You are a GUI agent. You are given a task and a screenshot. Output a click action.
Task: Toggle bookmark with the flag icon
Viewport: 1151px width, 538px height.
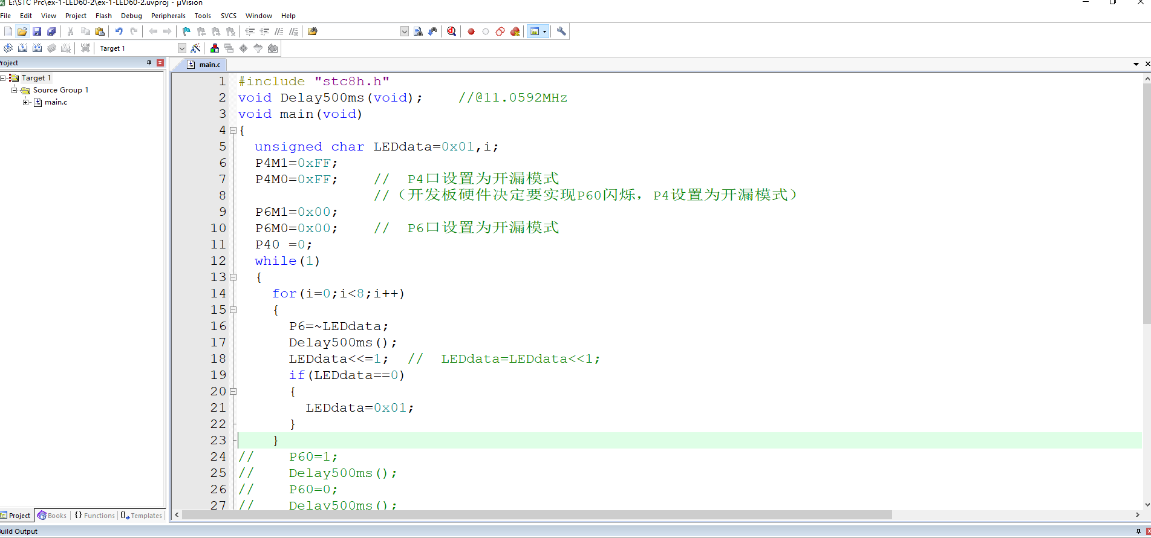pos(186,31)
